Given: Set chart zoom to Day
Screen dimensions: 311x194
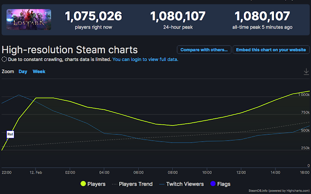Looking at the screenshot, I should [x=23, y=72].
